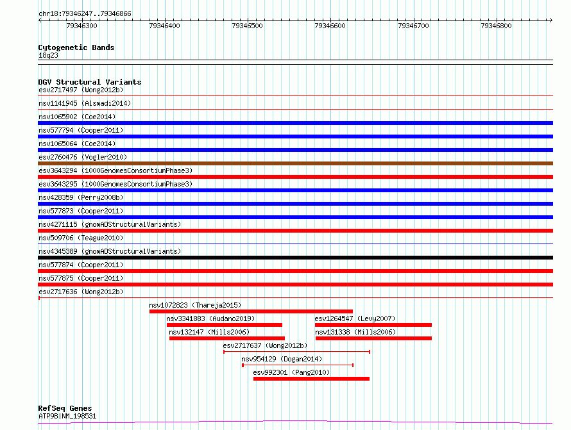Select the esv992301 (Pang2010) red feature bar
Screen dimensions: 571x430
click(311, 379)
